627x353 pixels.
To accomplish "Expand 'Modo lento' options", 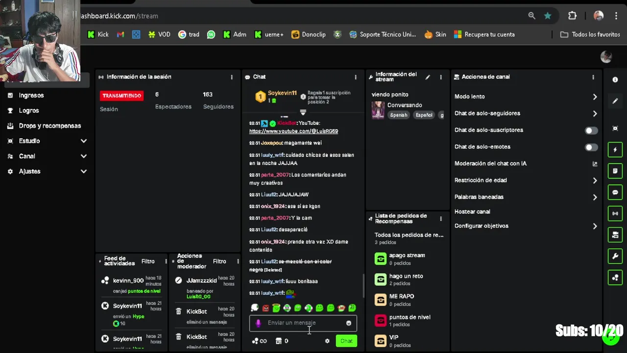I will [595, 97].
